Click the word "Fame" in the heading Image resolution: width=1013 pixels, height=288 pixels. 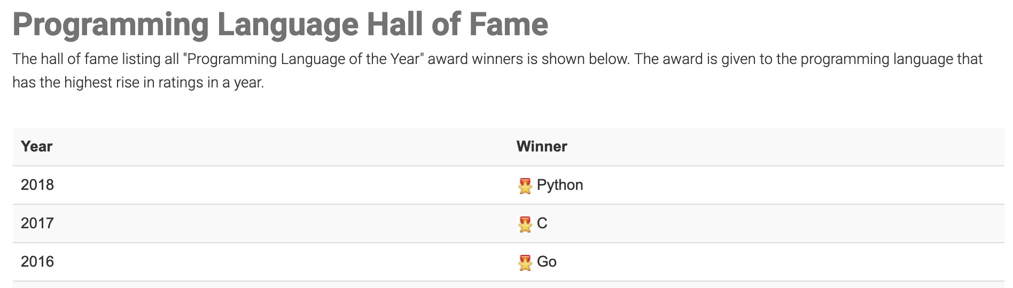[x=509, y=25]
